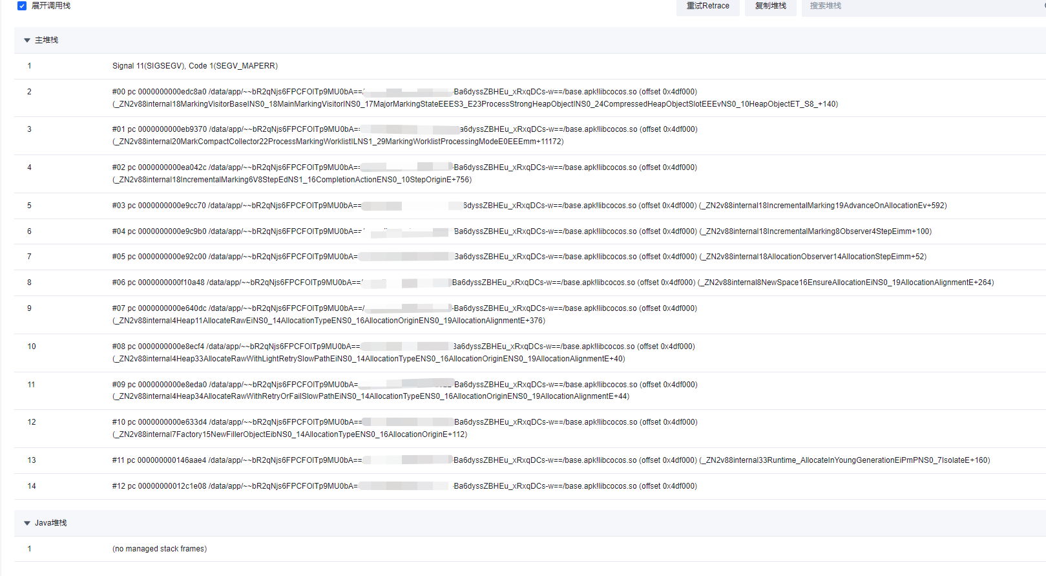This screenshot has width=1046, height=576.
Task: Click the AllocateRawWithRetryOrFailSlowPath symbol text
Action: coord(371,396)
